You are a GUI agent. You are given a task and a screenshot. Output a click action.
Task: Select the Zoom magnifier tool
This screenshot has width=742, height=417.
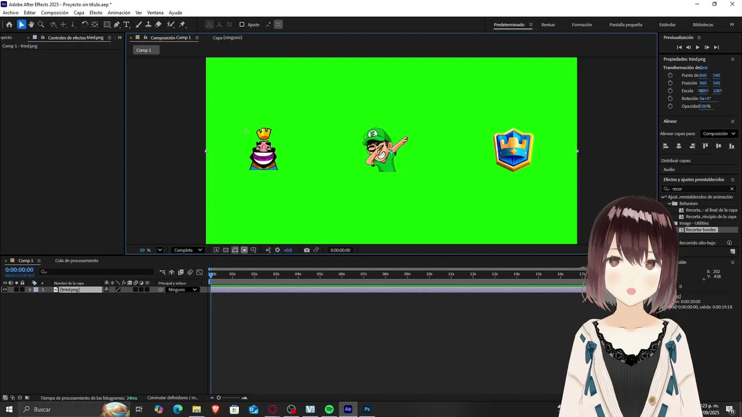tap(41, 24)
